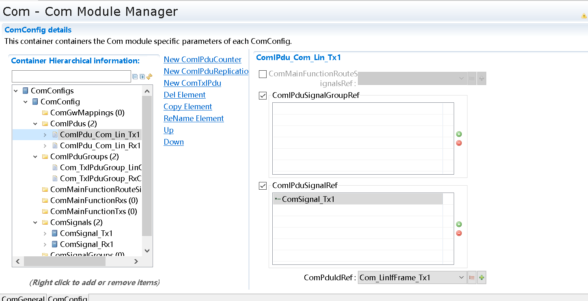Uncheck the ComIPduSignalRef checkbox
The height and width of the screenshot is (301, 588).
pyautogui.click(x=263, y=186)
